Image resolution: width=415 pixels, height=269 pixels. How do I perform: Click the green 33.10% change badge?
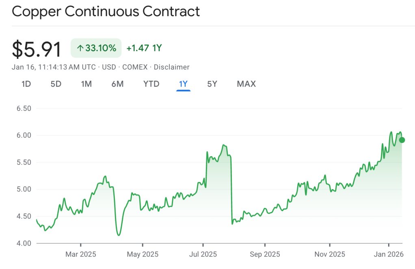click(x=96, y=48)
